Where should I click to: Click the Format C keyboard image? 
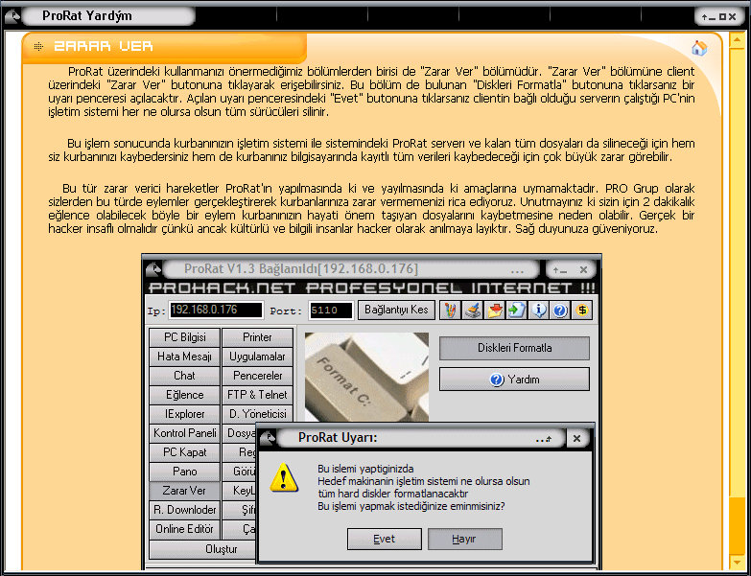(366, 376)
